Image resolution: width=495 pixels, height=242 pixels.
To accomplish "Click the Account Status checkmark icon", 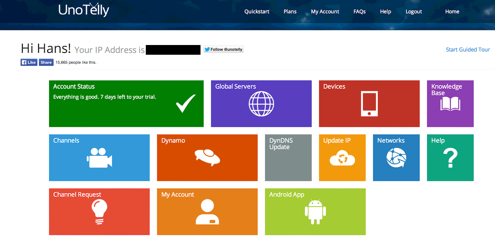I will pyautogui.click(x=186, y=104).
